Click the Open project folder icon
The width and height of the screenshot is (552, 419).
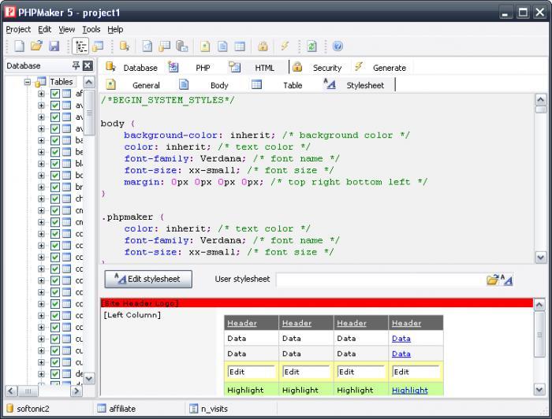[36, 46]
